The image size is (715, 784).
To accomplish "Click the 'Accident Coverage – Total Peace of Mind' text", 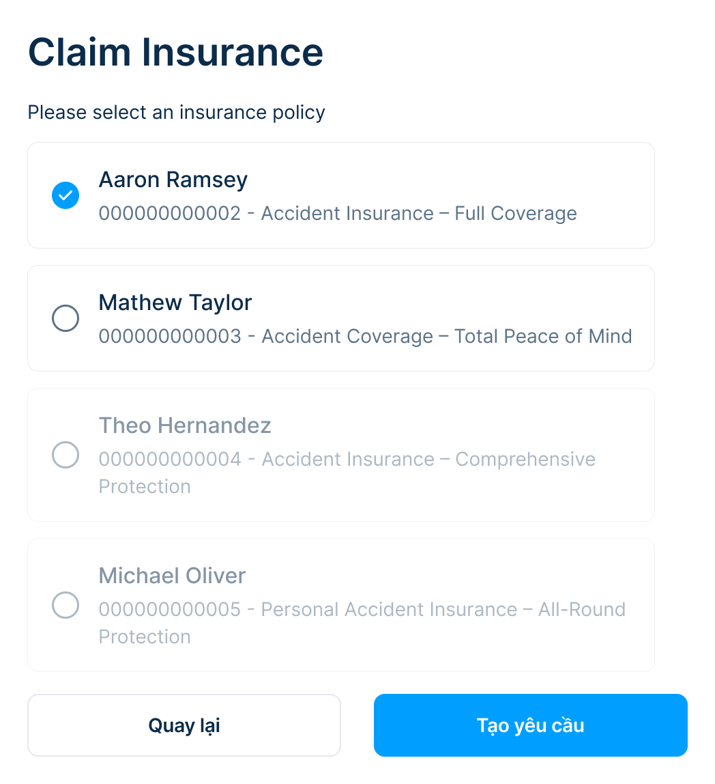I will (447, 337).
